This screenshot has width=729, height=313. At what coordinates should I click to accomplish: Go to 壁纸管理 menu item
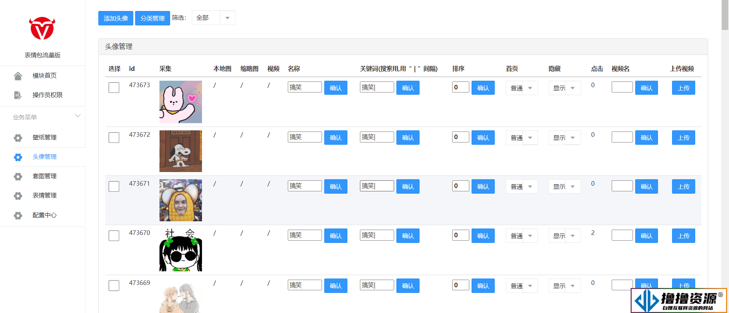tap(44, 137)
